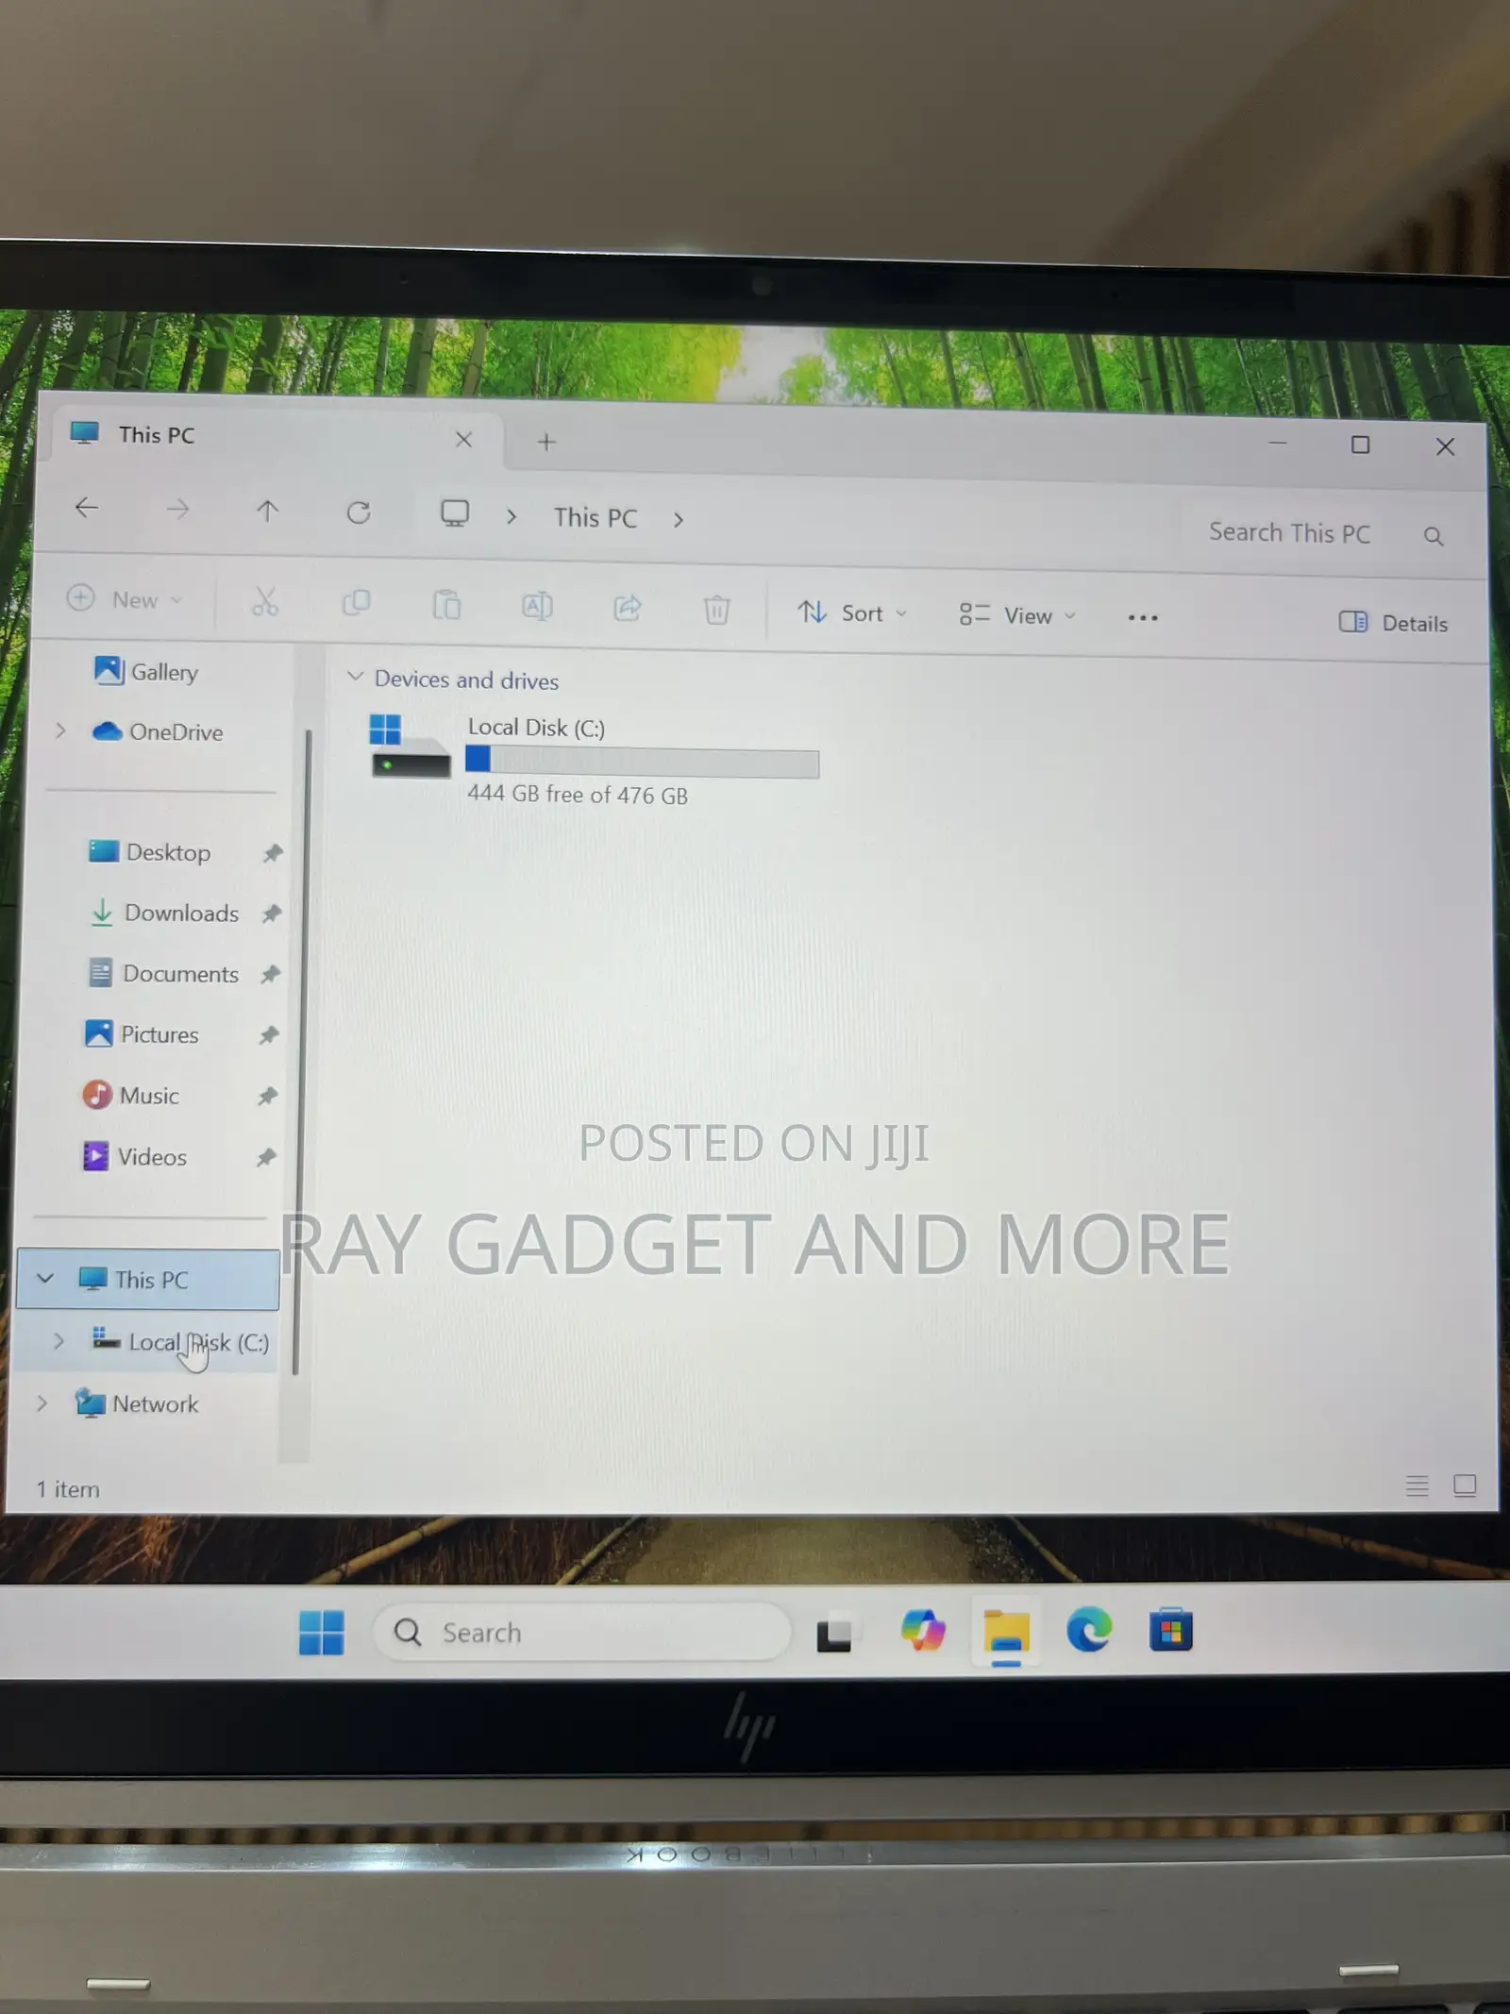Viewport: 1510px width, 2014px height.
Task: Click the pin icon beside Music
Action: (x=268, y=1096)
